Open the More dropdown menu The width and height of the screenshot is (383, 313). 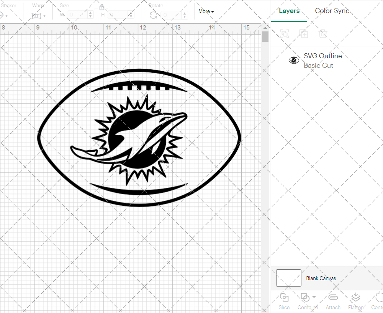(206, 11)
